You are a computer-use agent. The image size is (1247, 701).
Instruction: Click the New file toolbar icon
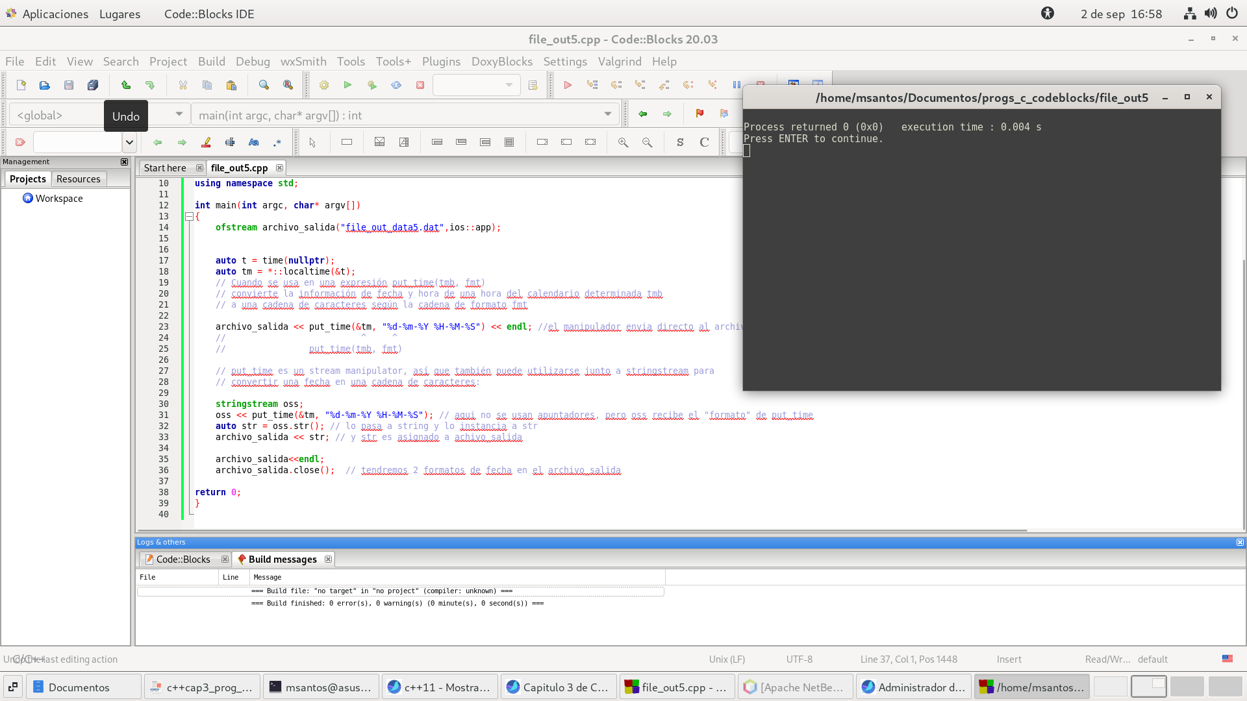(x=21, y=85)
